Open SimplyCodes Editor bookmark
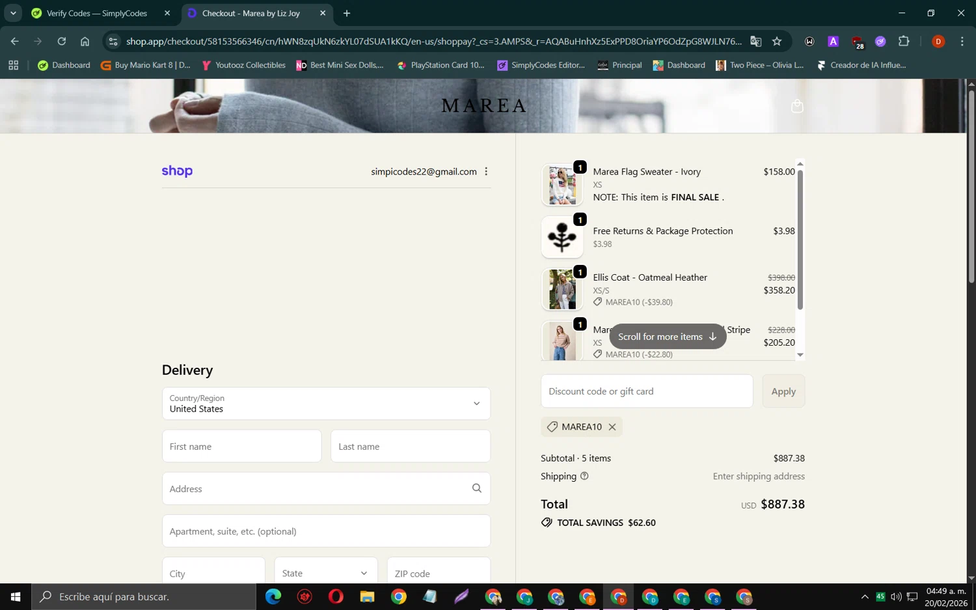Screen dimensions: 976x610 tap(541, 65)
